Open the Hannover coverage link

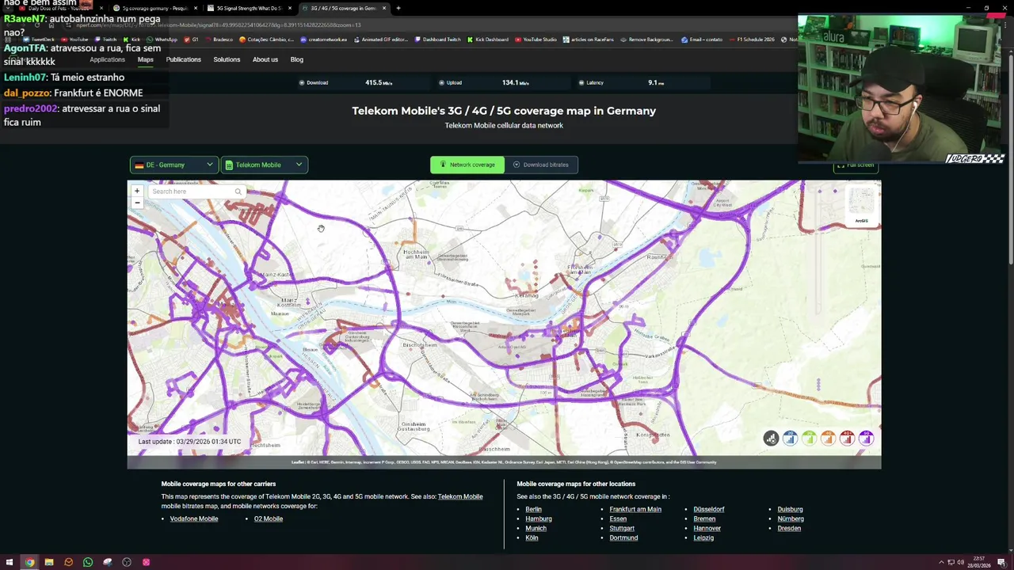(707, 528)
